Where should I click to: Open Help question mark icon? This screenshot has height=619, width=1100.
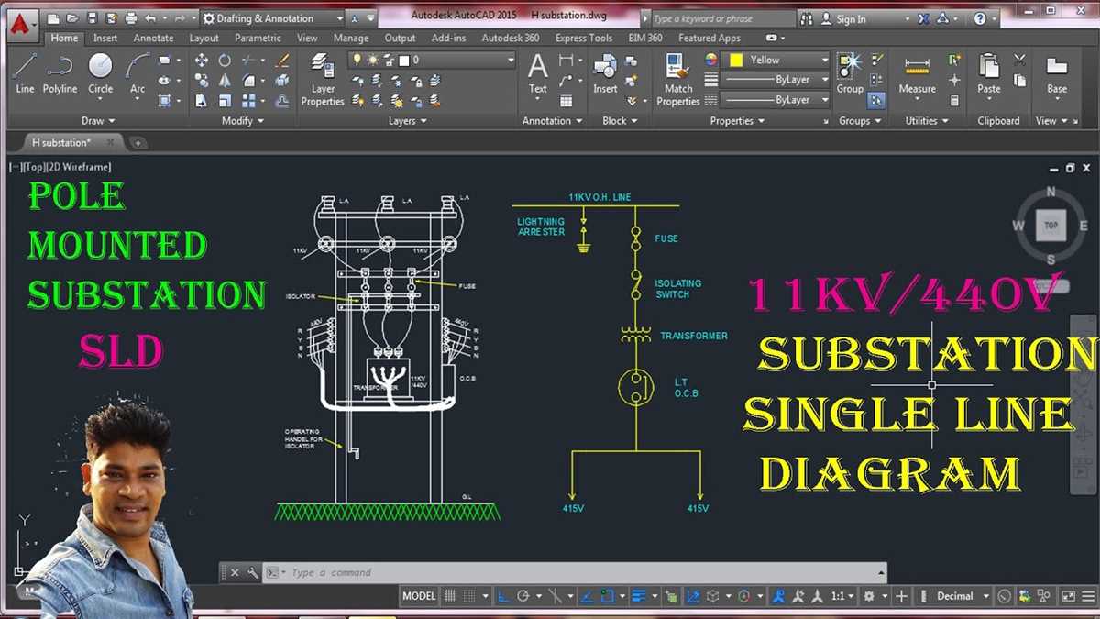(x=980, y=18)
